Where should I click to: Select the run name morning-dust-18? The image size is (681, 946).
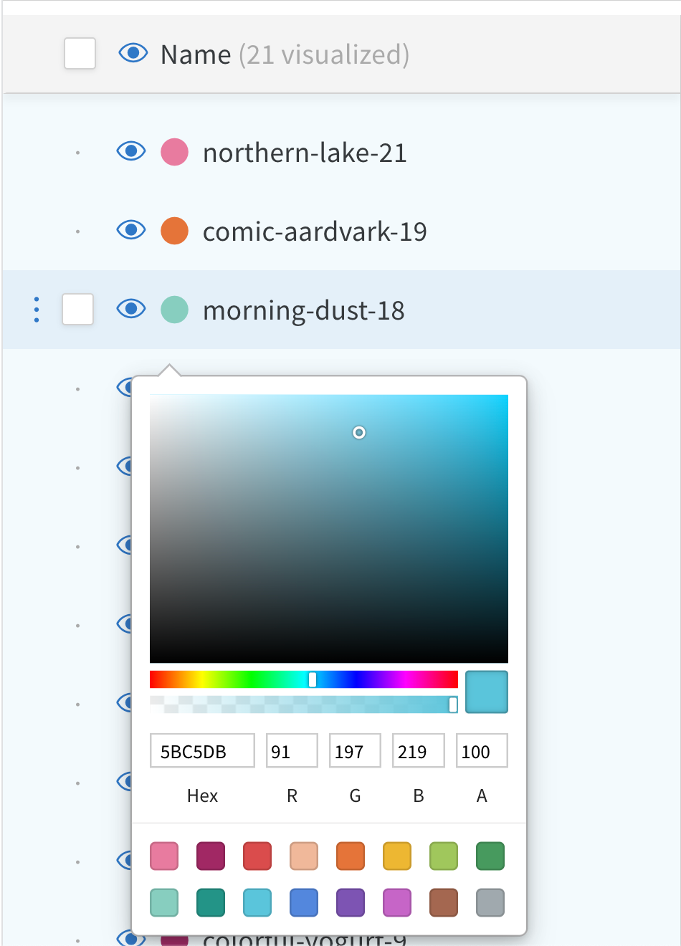304,310
